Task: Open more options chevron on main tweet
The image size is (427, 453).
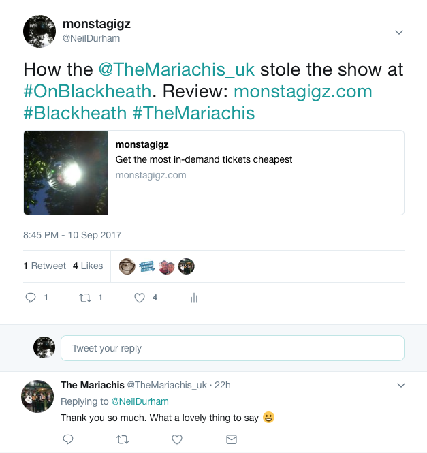Action: click(399, 33)
